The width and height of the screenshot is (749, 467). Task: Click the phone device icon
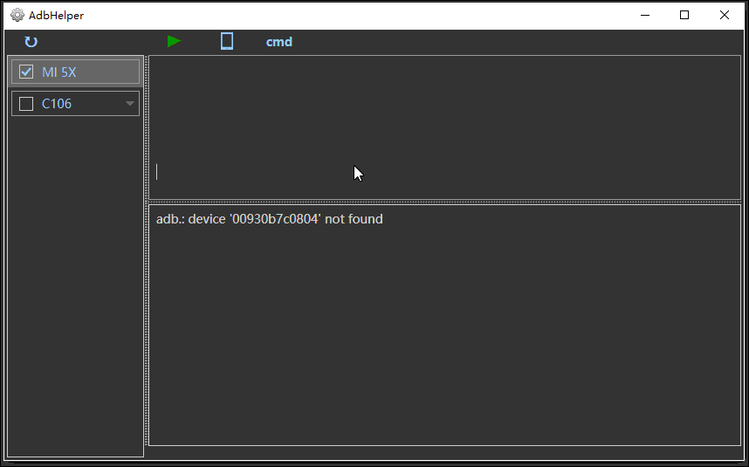(x=227, y=42)
